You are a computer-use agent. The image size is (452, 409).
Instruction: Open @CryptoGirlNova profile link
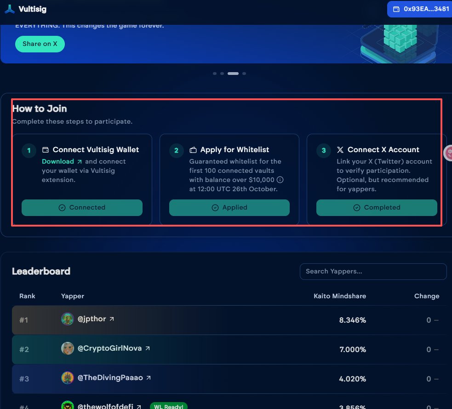[109, 348]
